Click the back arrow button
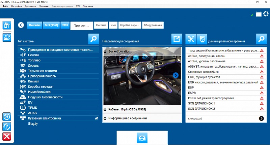This screenshot has height=145, width=270. [x=21, y=25]
